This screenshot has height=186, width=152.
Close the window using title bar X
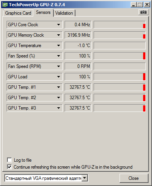coord(147,5)
